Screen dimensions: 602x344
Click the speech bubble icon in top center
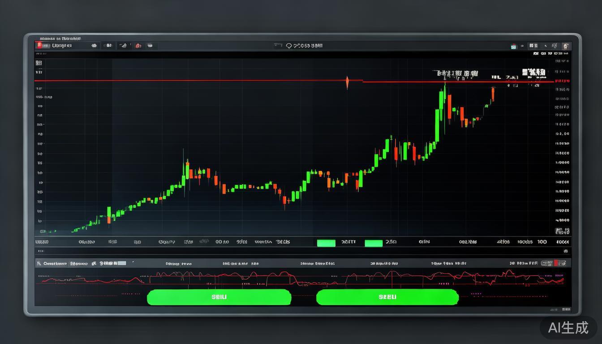288,46
